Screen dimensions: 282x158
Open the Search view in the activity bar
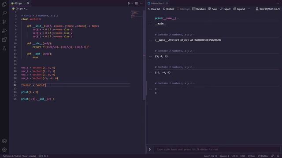(x=4, y=13)
